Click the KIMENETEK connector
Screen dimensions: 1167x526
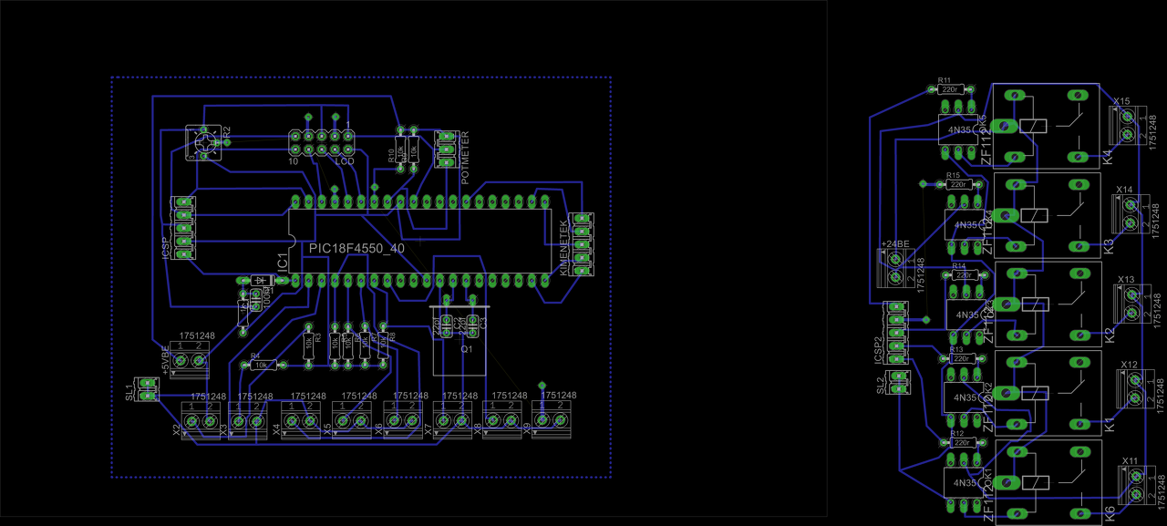pos(581,243)
